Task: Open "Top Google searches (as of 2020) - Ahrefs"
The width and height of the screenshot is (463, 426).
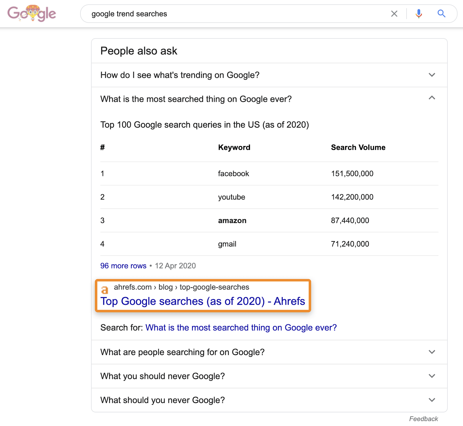Action: (203, 301)
